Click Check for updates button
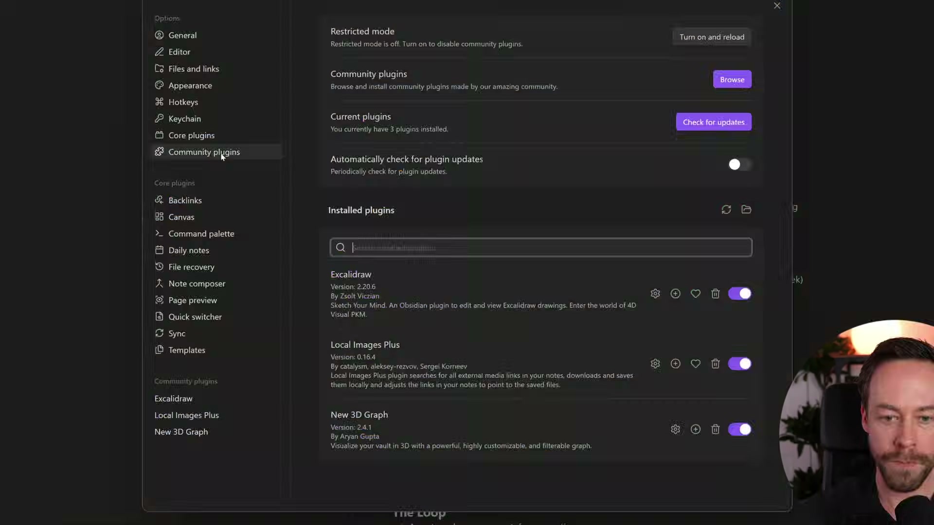 tap(714, 122)
